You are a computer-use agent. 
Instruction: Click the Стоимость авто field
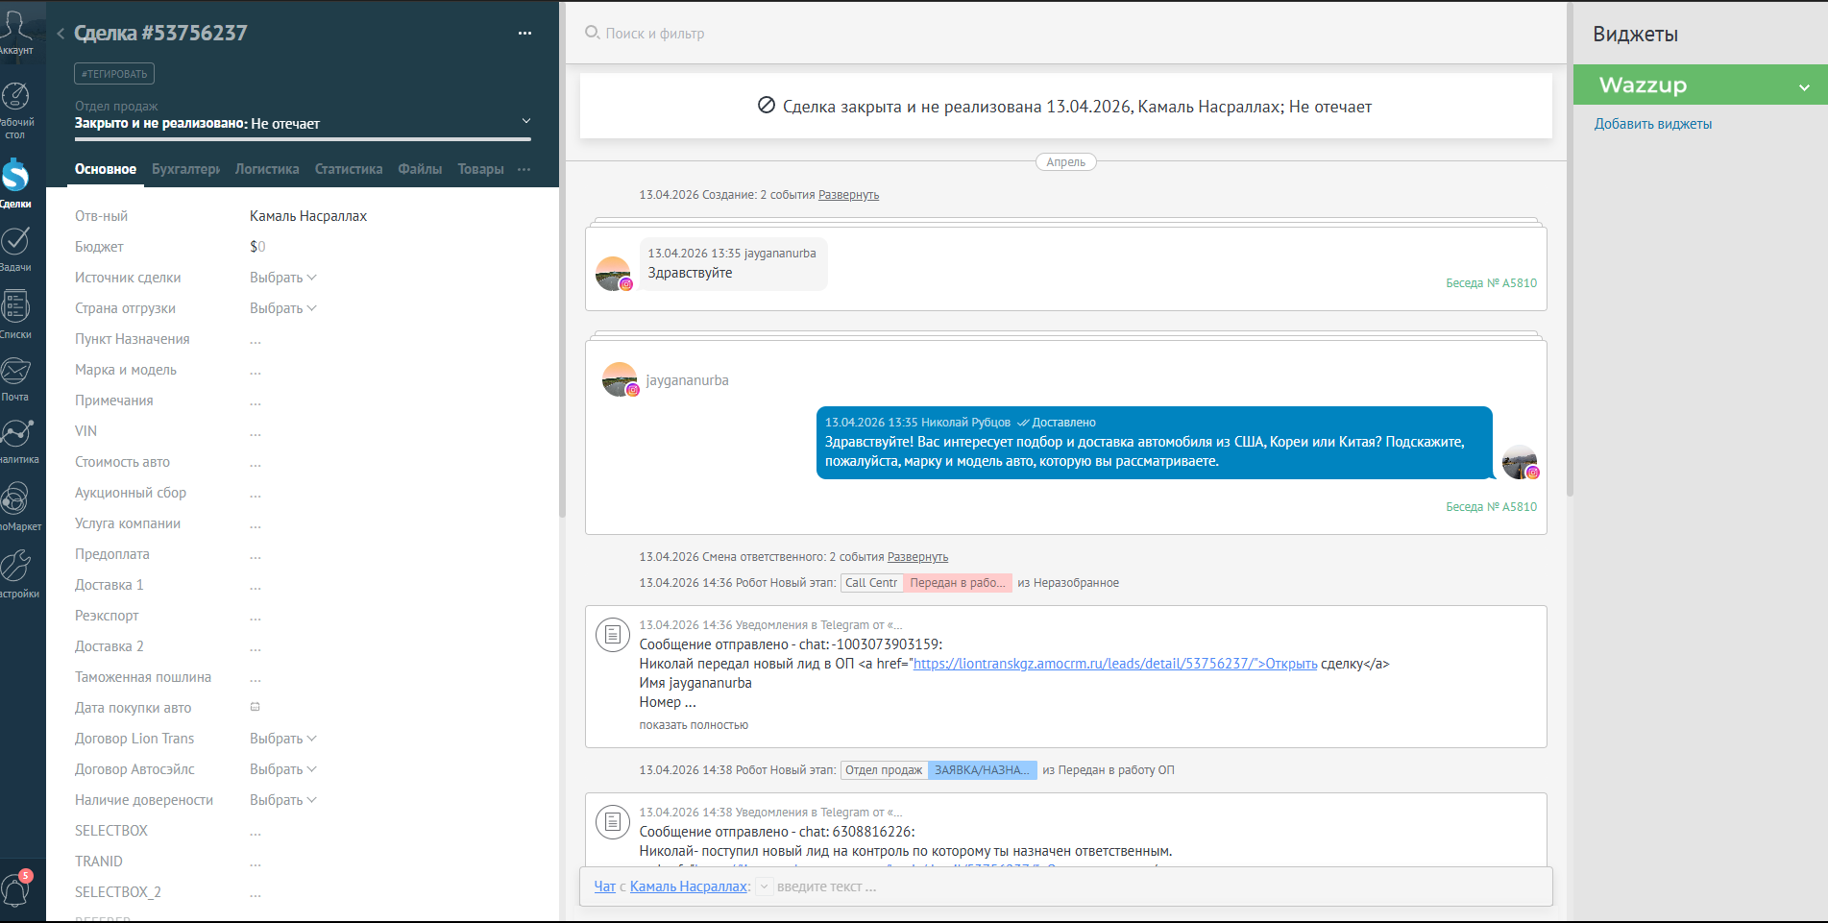256,463
